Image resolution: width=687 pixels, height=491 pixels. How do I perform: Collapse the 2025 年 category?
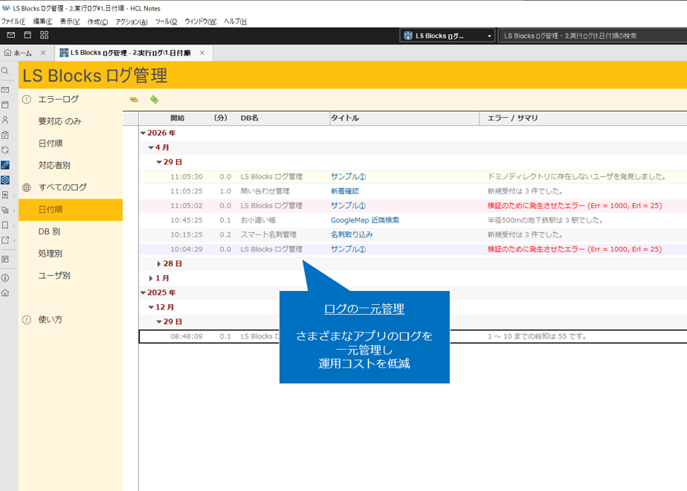pyautogui.click(x=143, y=292)
